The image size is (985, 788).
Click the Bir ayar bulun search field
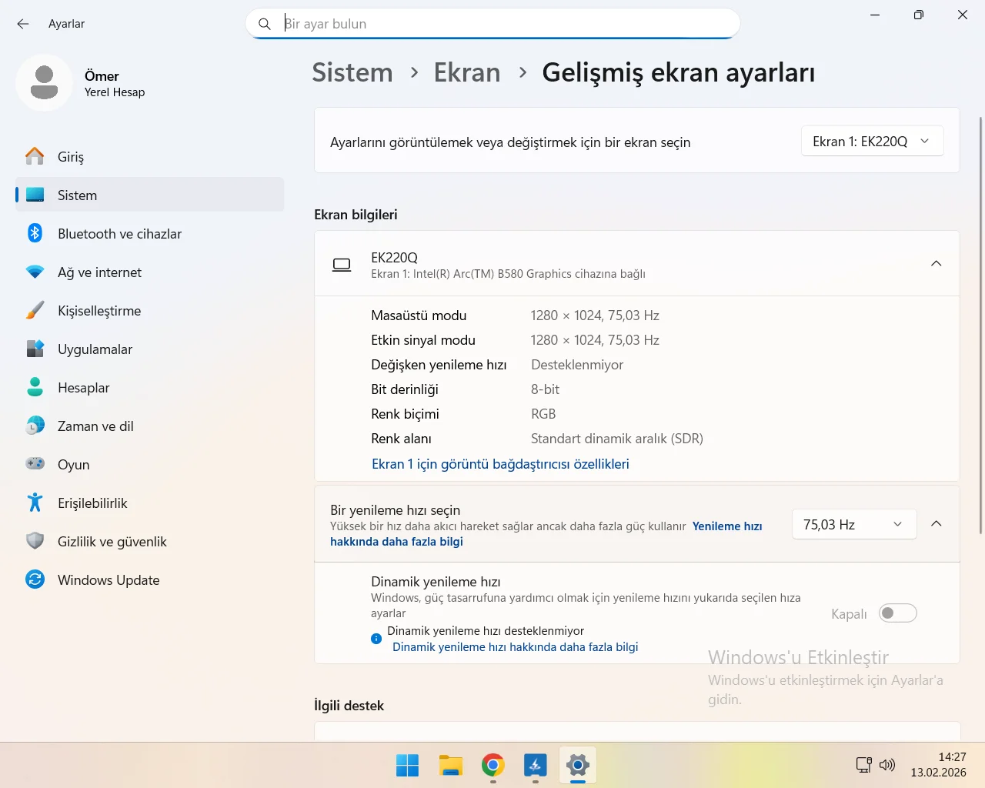[x=492, y=24]
